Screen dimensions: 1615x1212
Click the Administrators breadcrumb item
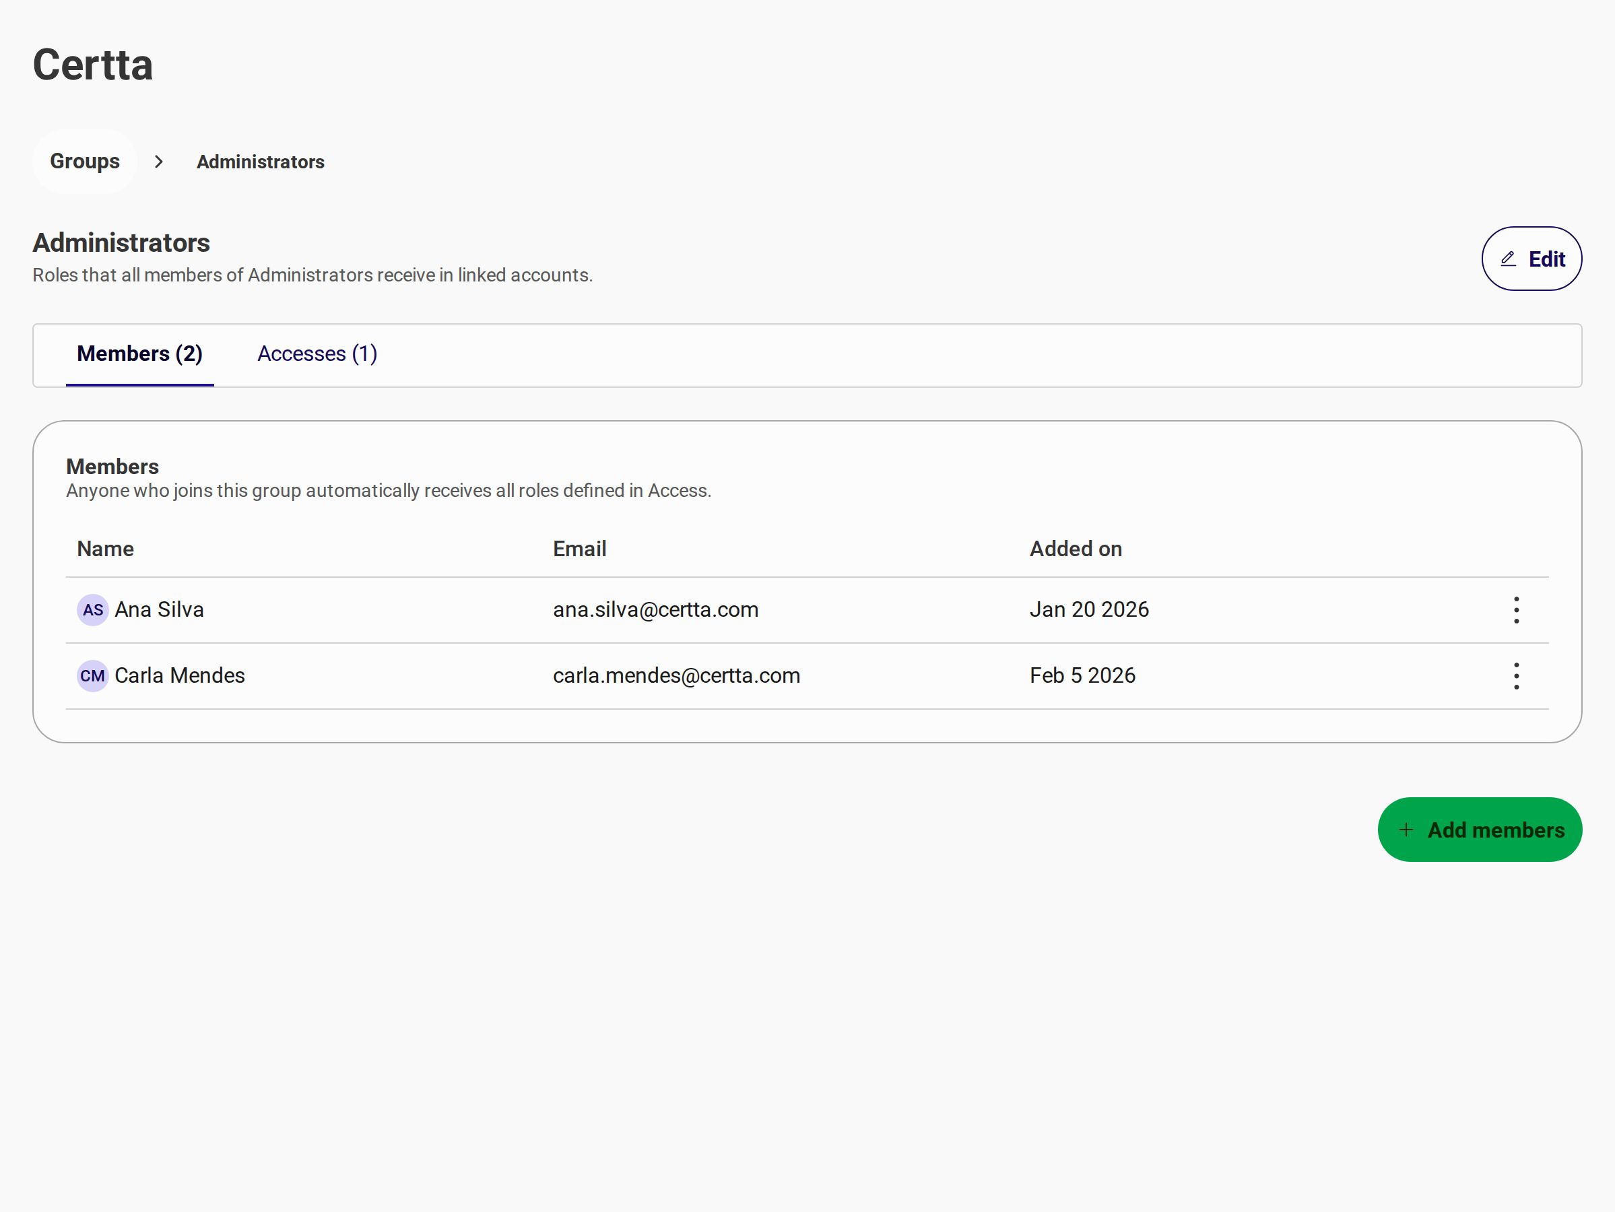point(261,162)
